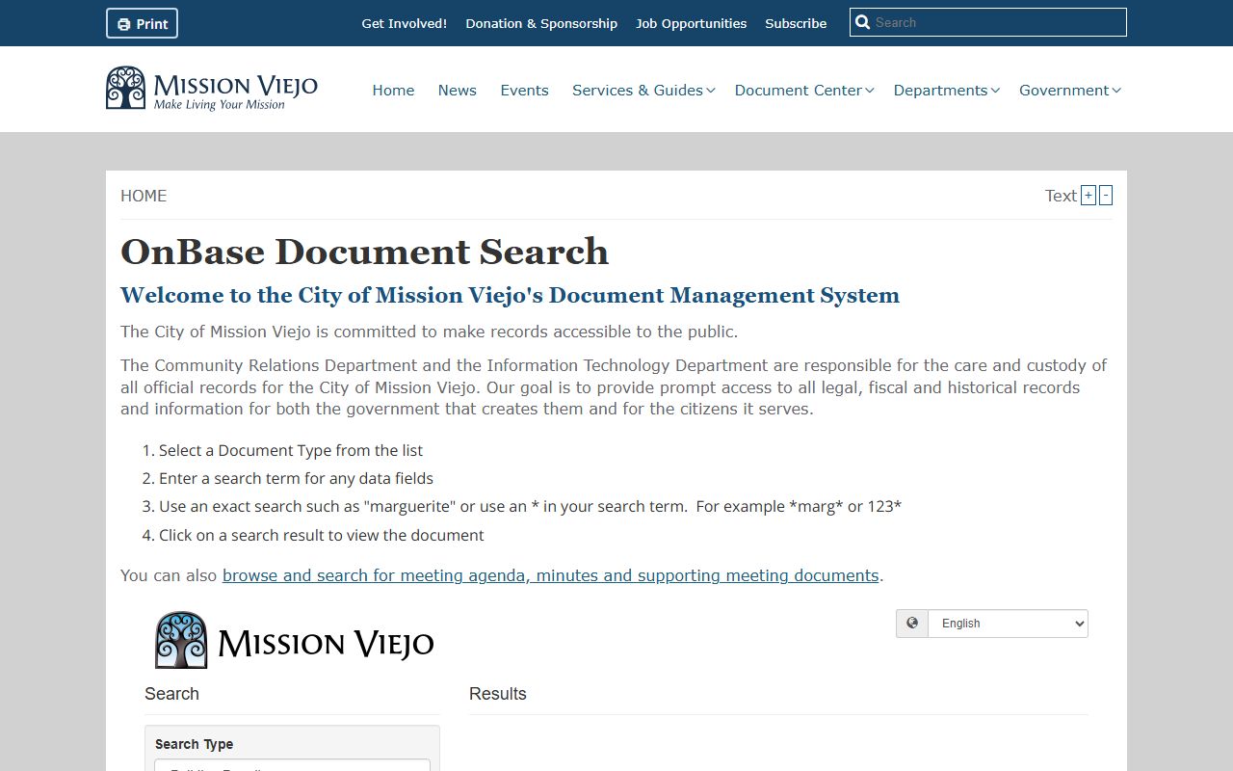Viewport: 1233px width, 771px height.
Task: Open the English language dropdown
Action: point(1008,624)
